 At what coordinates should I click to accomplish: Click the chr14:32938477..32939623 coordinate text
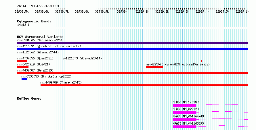click(x=38, y=6)
